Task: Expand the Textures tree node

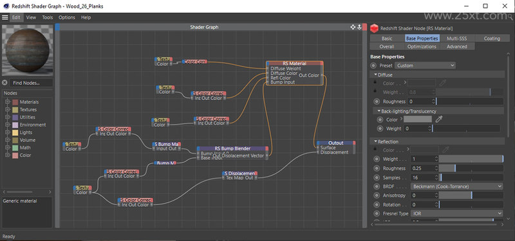Action: coord(7,109)
